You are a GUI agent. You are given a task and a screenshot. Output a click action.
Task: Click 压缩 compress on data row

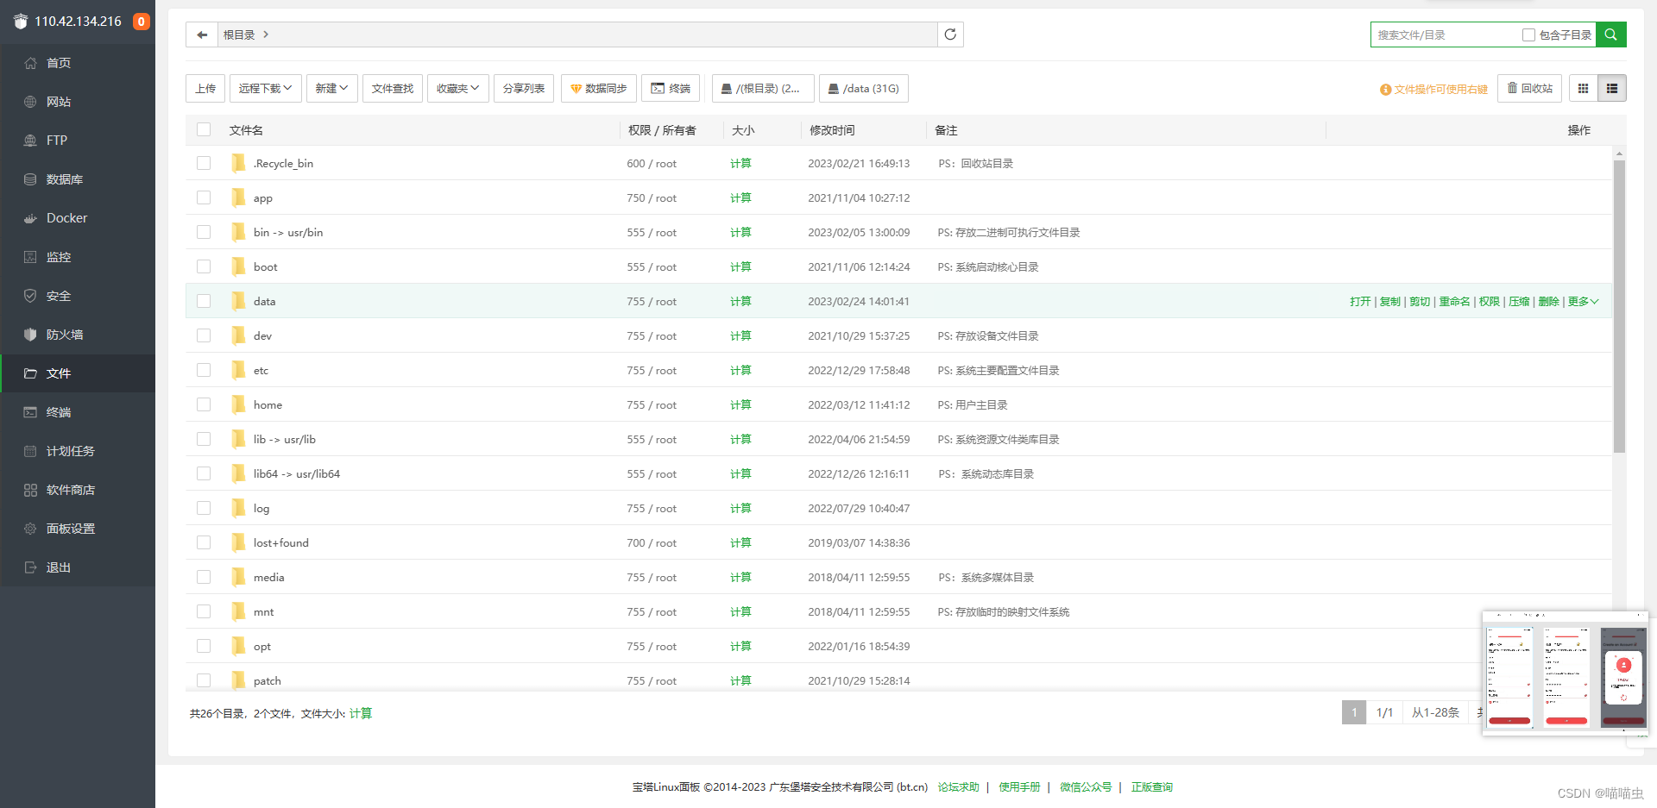point(1519,301)
